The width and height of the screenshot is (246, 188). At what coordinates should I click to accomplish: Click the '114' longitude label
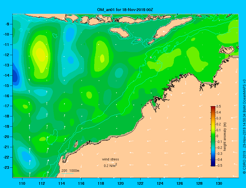(x=61, y=183)
